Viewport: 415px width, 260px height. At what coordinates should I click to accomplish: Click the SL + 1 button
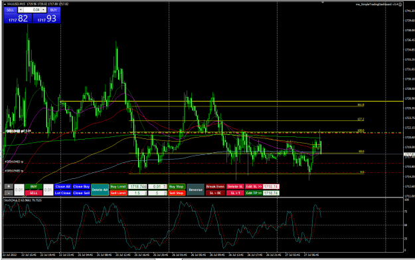(235, 193)
